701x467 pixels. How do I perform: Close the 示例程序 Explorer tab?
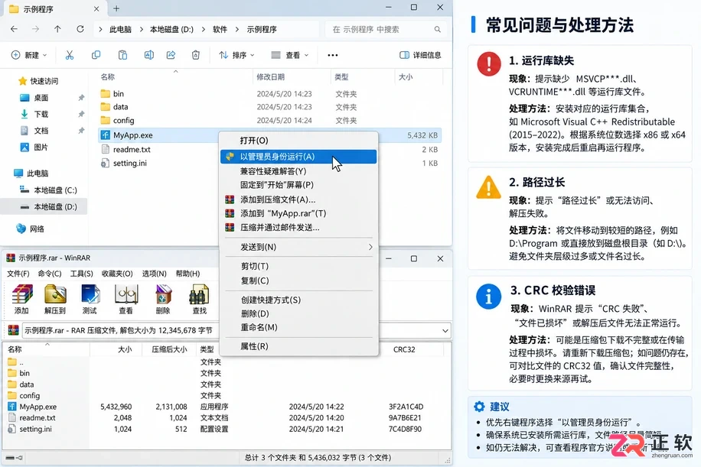(96, 9)
